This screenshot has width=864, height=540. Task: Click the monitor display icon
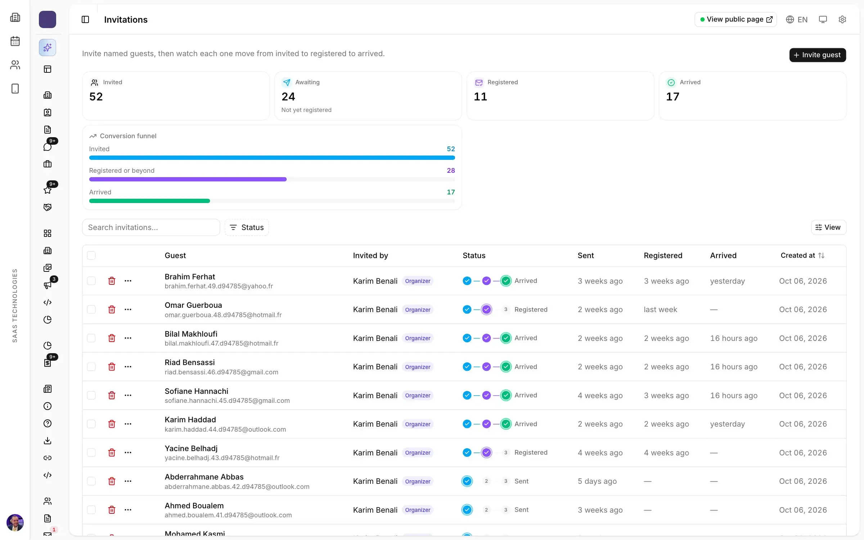pos(823,19)
